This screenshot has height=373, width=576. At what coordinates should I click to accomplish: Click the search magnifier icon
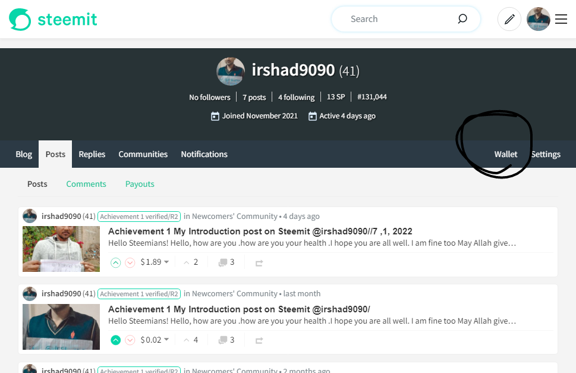[x=462, y=19]
